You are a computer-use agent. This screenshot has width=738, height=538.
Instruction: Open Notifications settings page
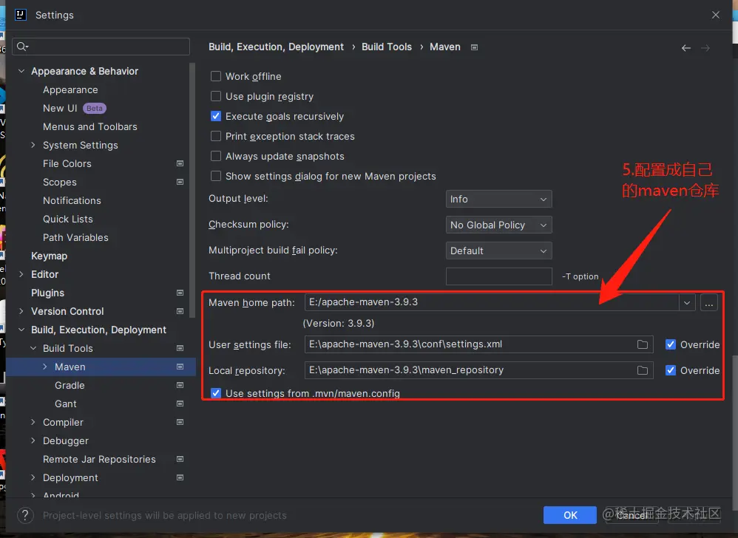point(72,200)
